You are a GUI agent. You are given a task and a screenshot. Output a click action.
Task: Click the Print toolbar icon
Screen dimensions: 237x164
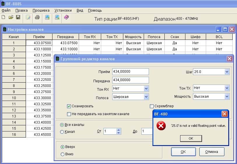(37, 17)
